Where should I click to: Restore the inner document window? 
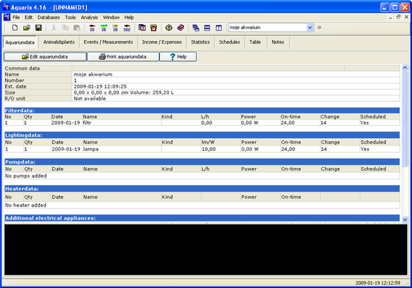tap(398, 17)
